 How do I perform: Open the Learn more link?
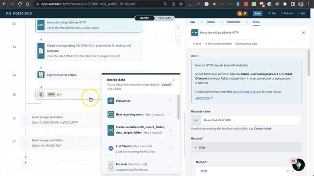pyautogui.click(x=204, y=98)
